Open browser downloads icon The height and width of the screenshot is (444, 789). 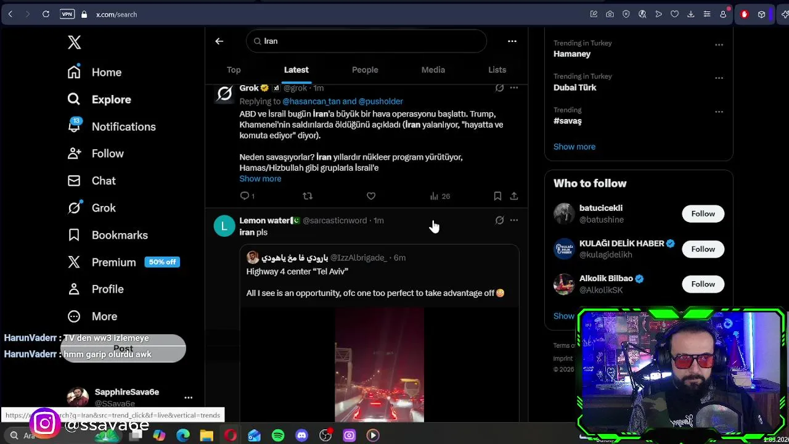point(691,14)
